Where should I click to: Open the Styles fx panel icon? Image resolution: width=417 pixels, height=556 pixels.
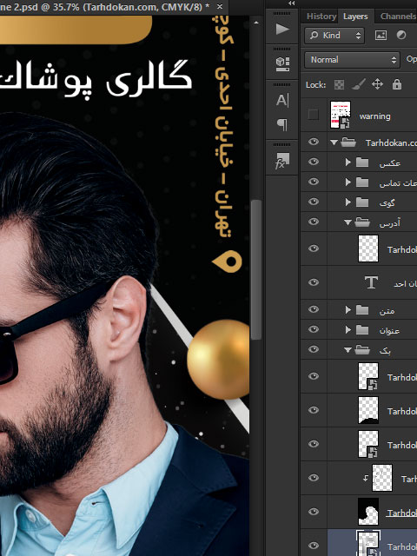[282, 161]
